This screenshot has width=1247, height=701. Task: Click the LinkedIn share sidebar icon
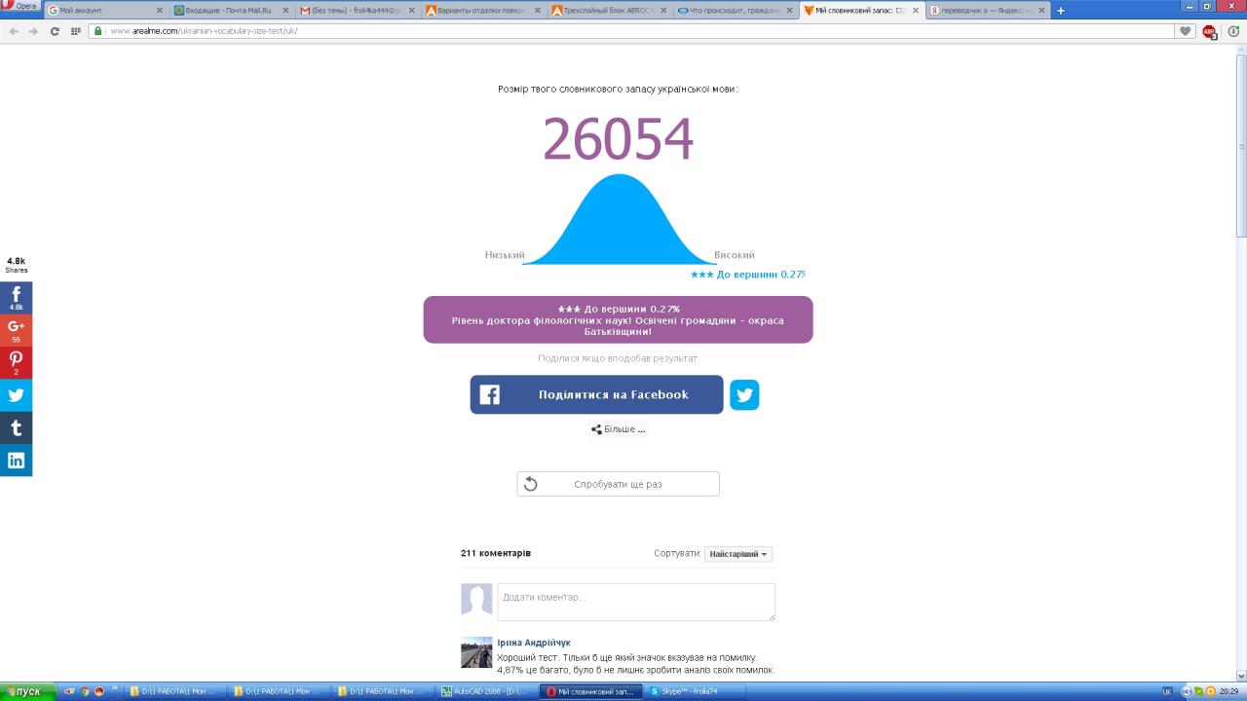(16, 461)
